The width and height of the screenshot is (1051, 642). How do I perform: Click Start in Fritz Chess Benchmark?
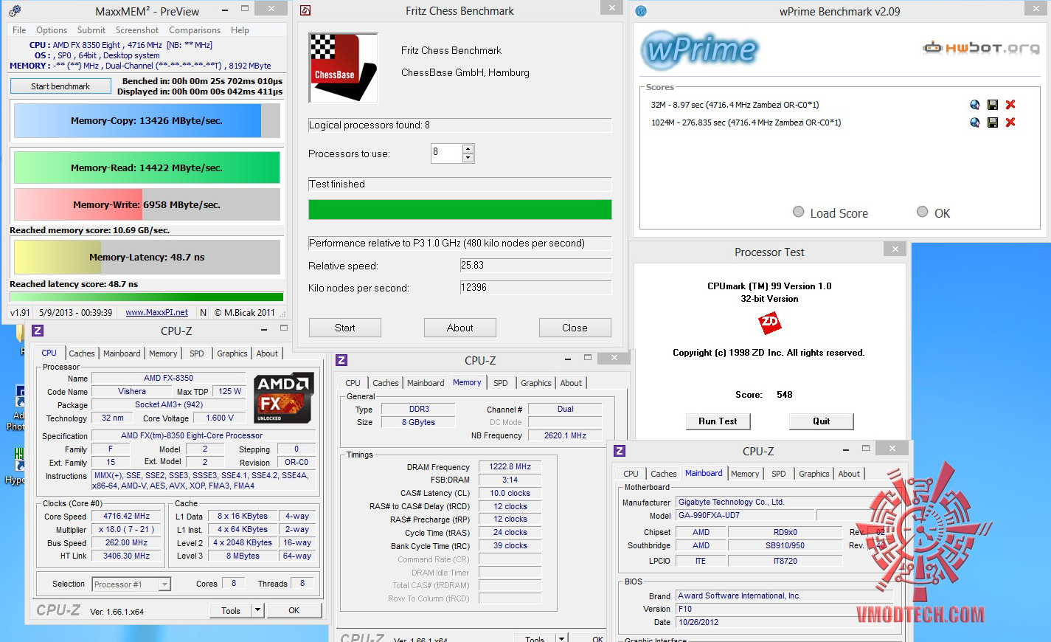pyautogui.click(x=345, y=328)
